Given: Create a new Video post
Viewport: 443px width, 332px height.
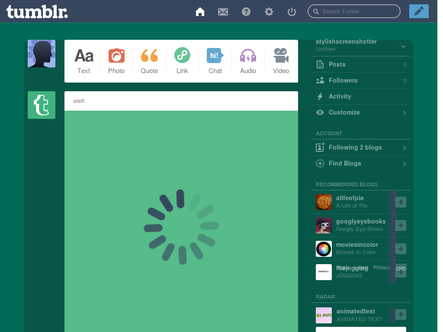Looking at the screenshot, I should pos(281,61).
